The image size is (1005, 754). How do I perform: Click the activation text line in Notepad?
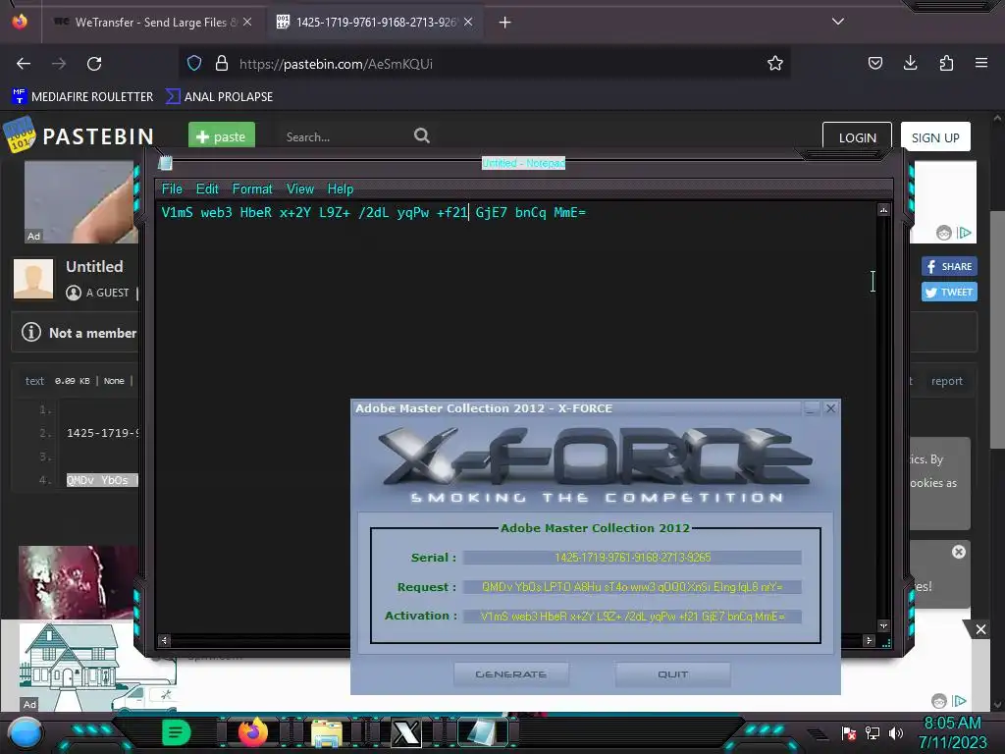coord(374,212)
